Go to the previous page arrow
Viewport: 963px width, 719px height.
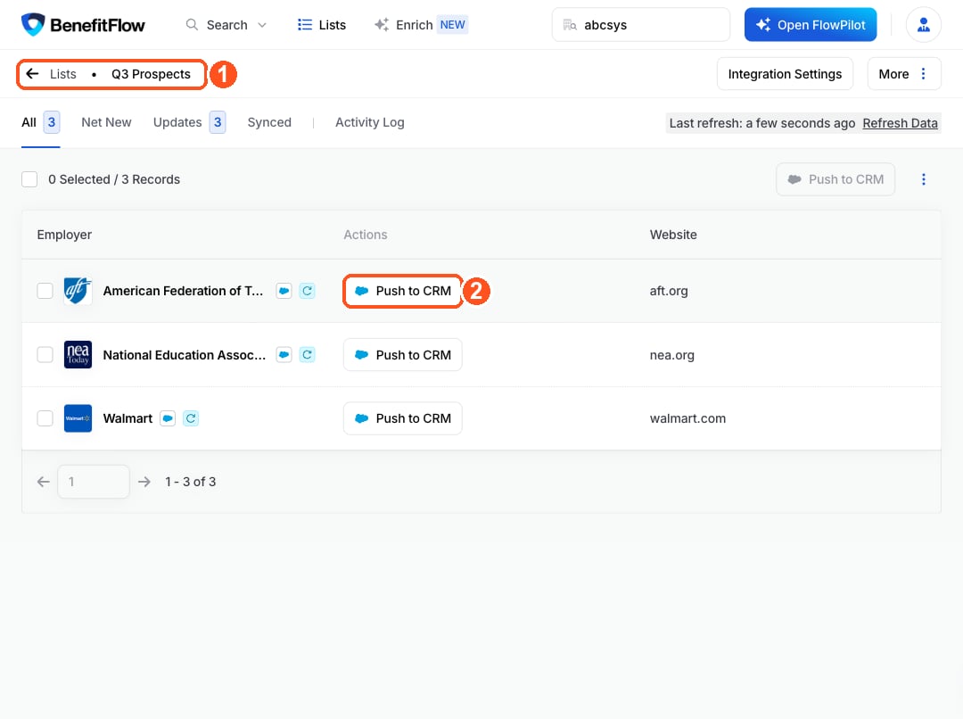pyautogui.click(x=43, y=482)
